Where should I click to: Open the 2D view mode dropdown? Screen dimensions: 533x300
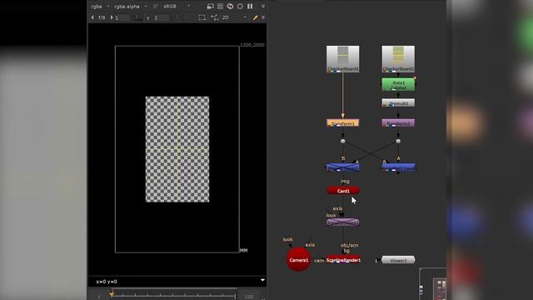point(234,17)
